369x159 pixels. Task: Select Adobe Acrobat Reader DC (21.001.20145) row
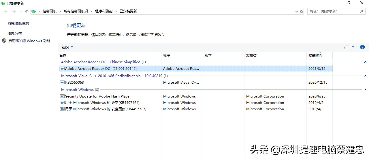[x=196, y=68]
